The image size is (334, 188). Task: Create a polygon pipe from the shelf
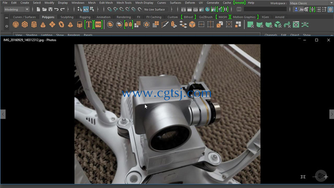79,25
